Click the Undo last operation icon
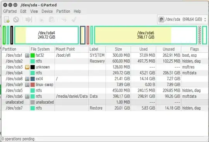This screenshot has height=142, width=209. click(64, 20)
